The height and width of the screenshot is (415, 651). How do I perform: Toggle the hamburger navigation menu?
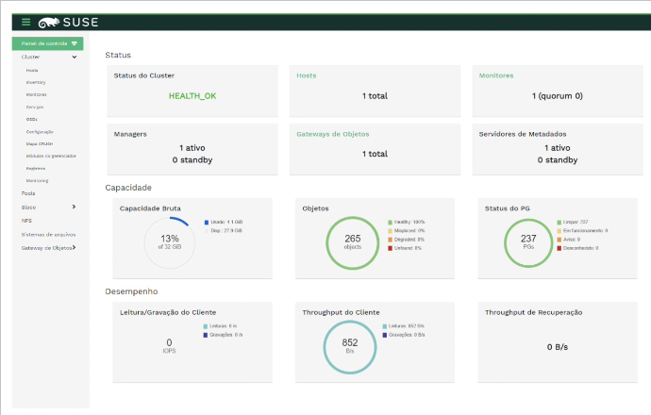(x=26, y=22)
